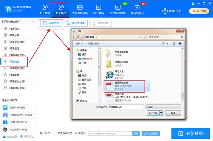Click the back arrow in the open dialog
213x141 pixels.
(x=76, y=37)
